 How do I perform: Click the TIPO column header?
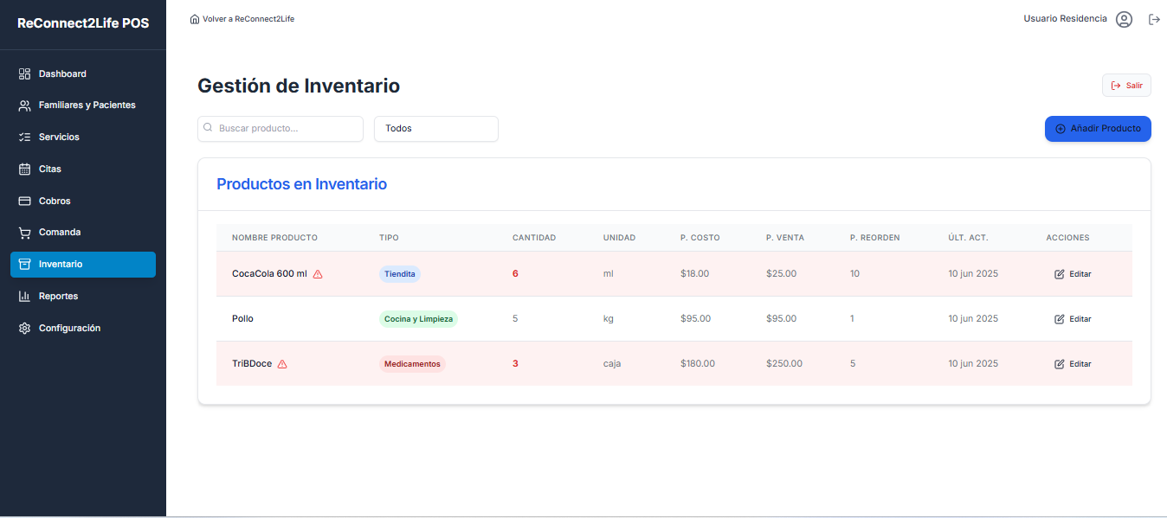389,238
